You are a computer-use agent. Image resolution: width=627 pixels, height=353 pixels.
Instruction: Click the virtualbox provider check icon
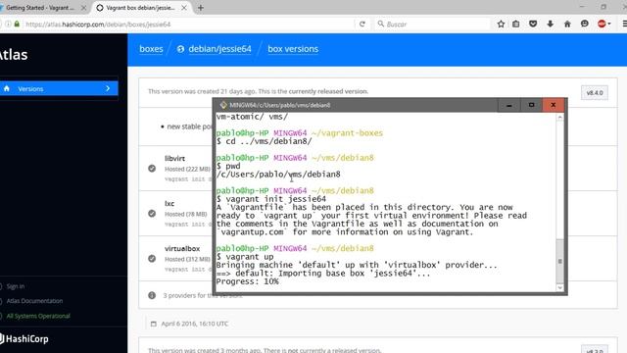(152, 259)
